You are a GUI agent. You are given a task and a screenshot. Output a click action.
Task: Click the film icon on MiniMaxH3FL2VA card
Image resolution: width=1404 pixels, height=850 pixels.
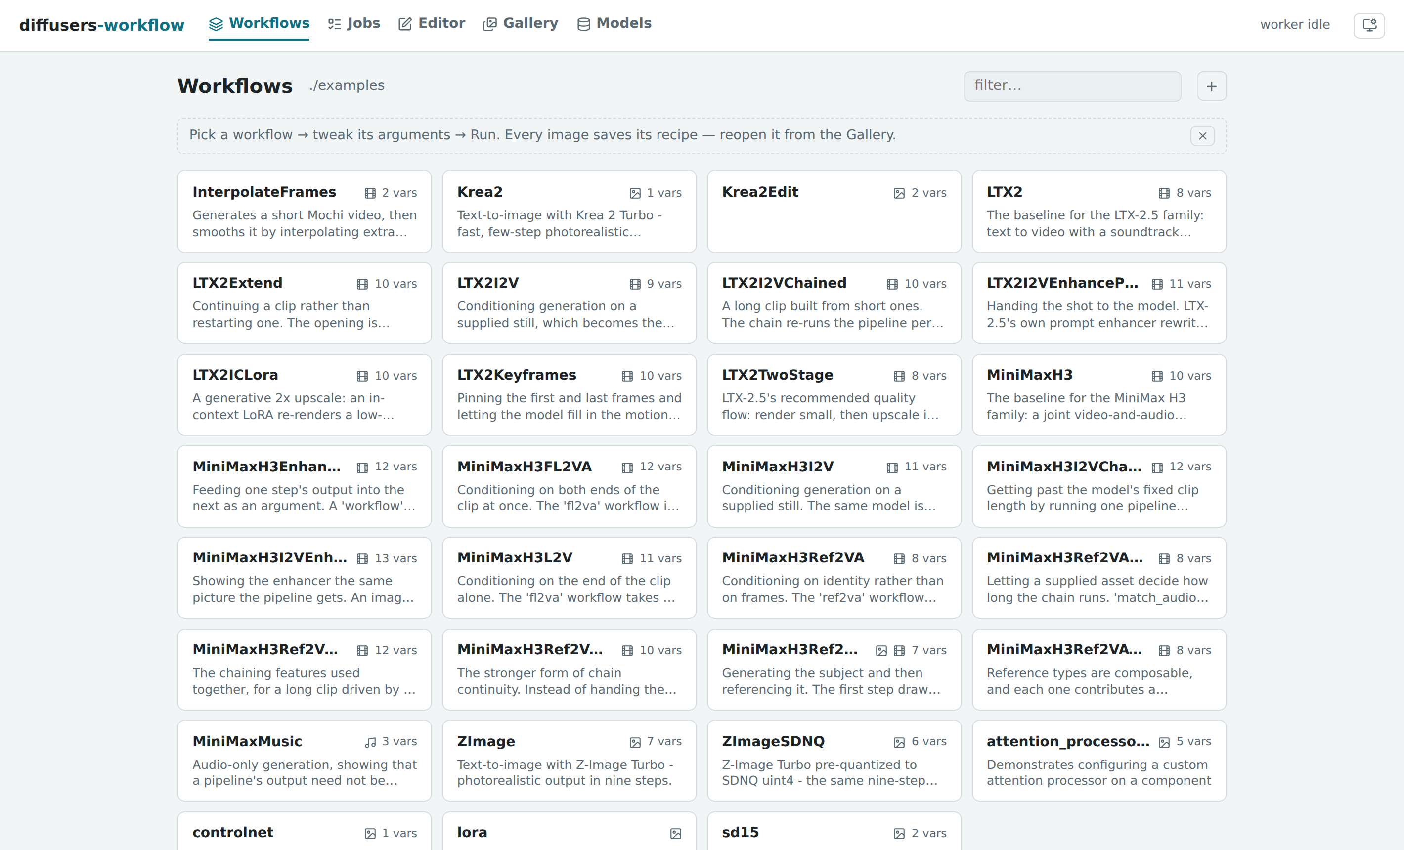[x=627, y=467]
